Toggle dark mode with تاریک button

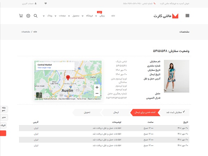(x=3, y=125)
